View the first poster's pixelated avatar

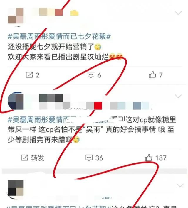[x=16, y=16]
